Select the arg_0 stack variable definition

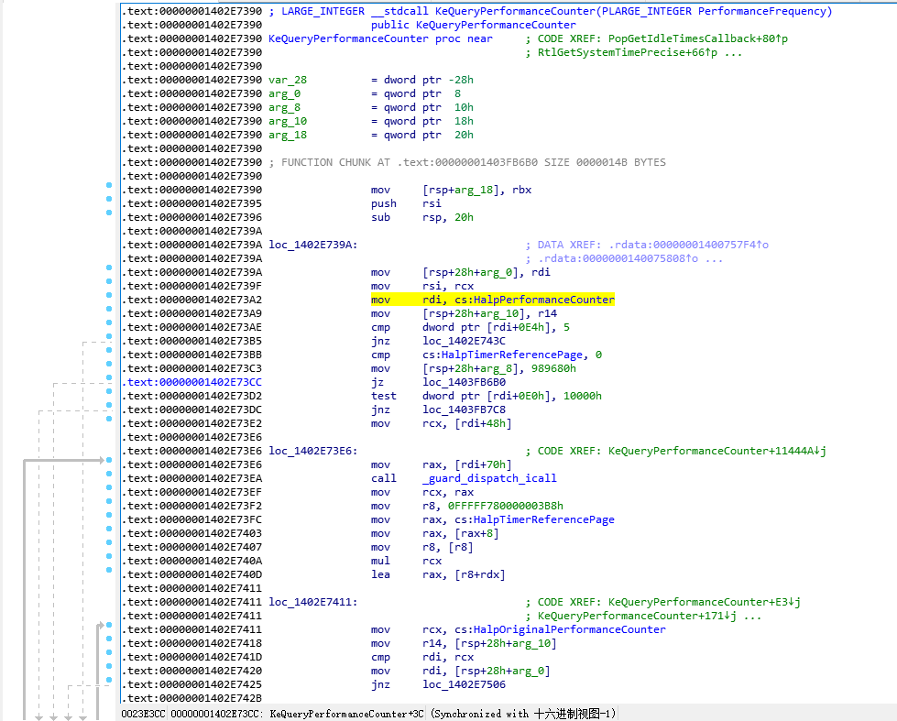click(284, 93)
